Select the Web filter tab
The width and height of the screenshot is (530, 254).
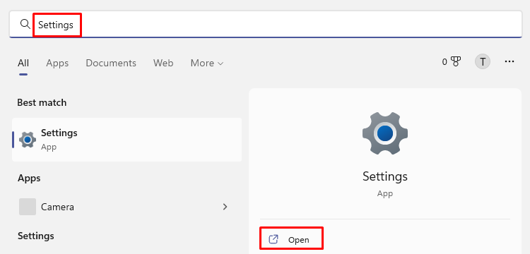[163, 63]
